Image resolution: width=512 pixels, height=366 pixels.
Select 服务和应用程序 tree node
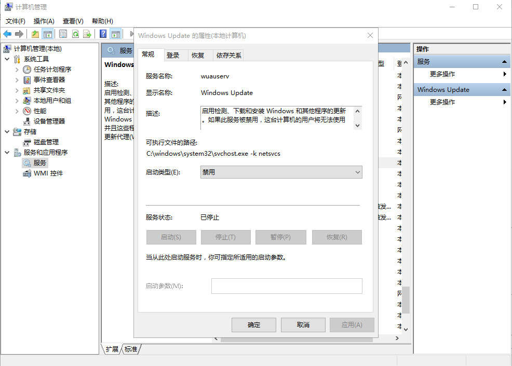point(46,153)
